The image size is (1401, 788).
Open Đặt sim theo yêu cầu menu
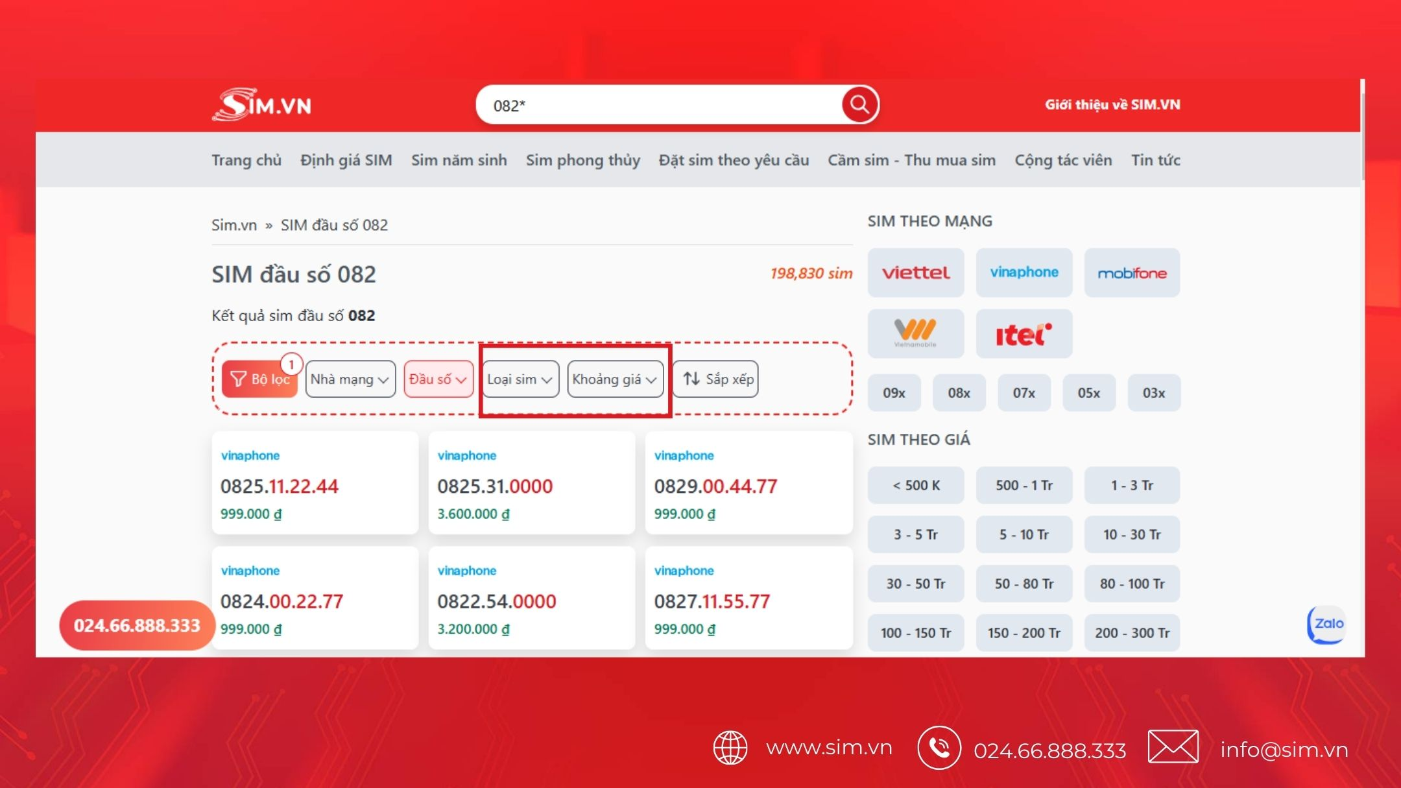[x=734, y=160]
